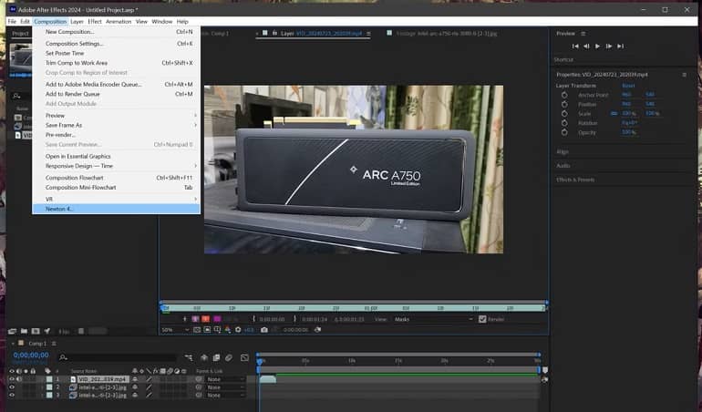Viewport: 702px width, 412px height.
Task: Open the Window menu
Action: [161, 22]
